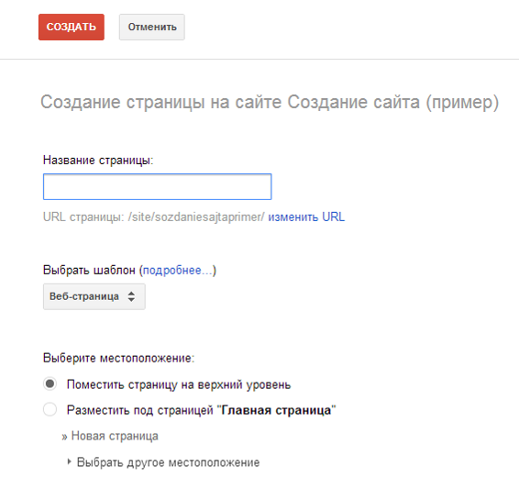Click the /site/sozdaniesajtaprimer/ URL path text
This screenshot has height=500, width=519.
[x=196, y=217]
